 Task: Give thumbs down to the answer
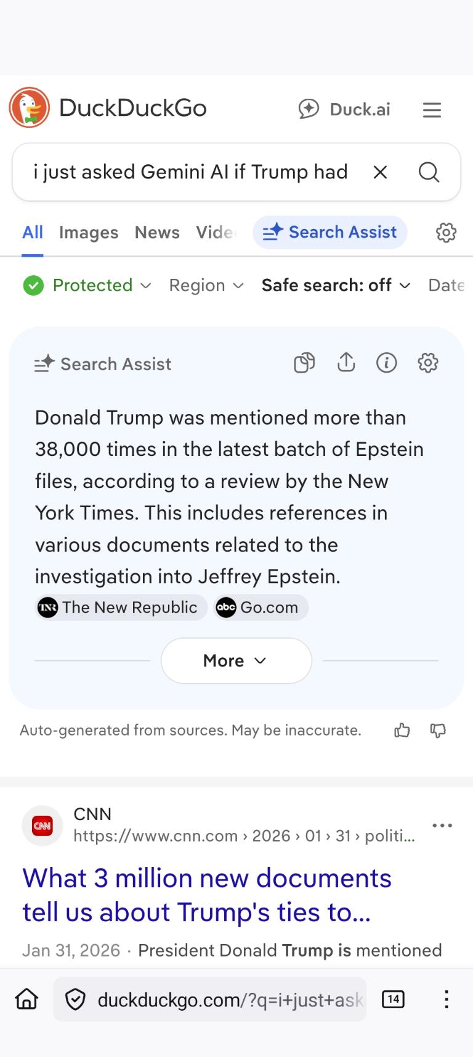point(438,731)
